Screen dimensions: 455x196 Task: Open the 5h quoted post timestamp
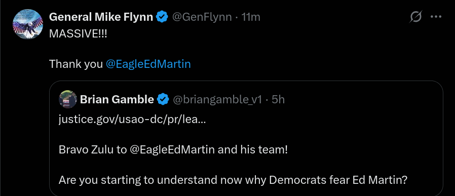tap(278, 100)
